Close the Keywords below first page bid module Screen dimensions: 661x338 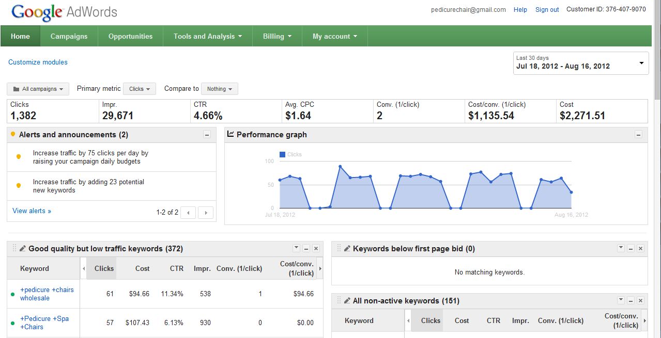pyautogui.click(x=640, y=248)
